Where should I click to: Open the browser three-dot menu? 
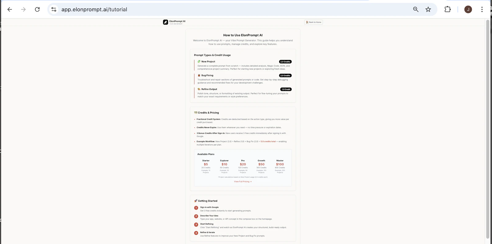(x=482, y=10)
